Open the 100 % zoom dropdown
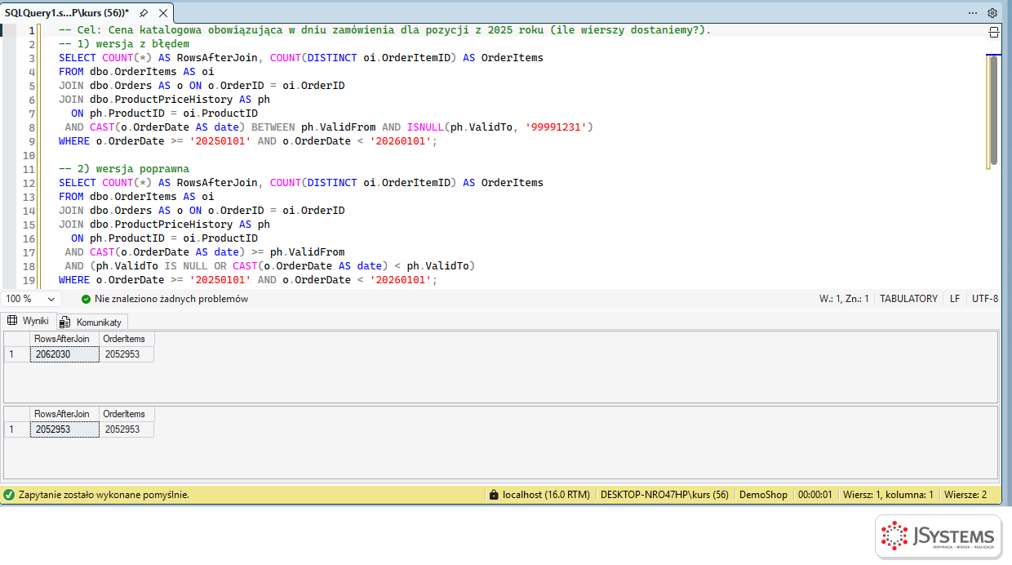 click(30, 299)
